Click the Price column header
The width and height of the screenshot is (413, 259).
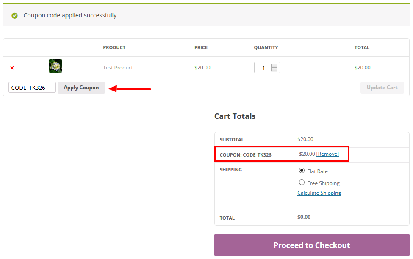[201, 47]
